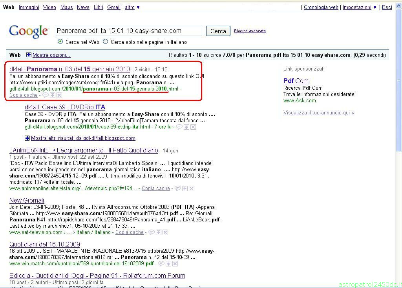Click comment bubble on win-match.com result
This screenshot has width=402, height=288.
click(161, 264)
